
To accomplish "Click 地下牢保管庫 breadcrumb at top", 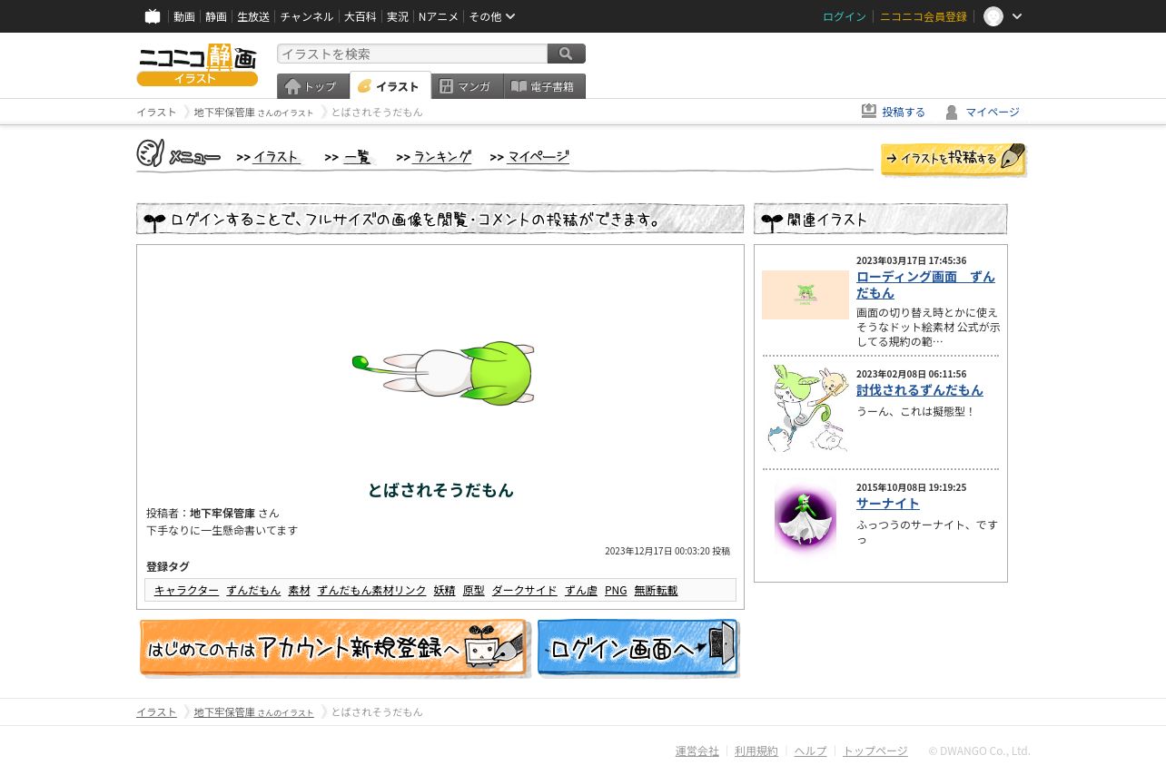I will pos(253,112).
